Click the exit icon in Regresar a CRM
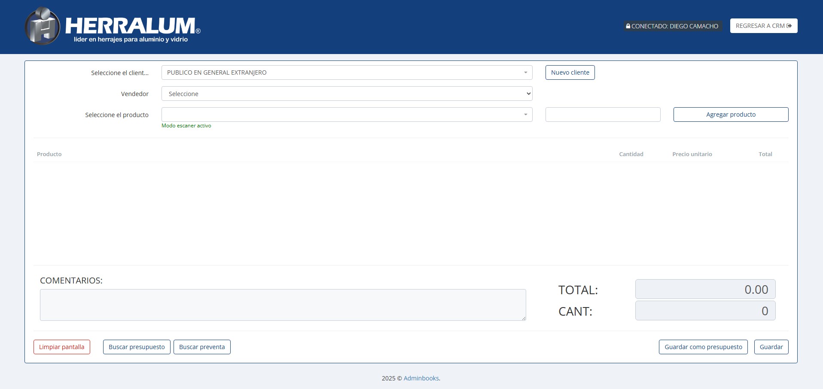823x389 pixels. click(x=789, y=26)
